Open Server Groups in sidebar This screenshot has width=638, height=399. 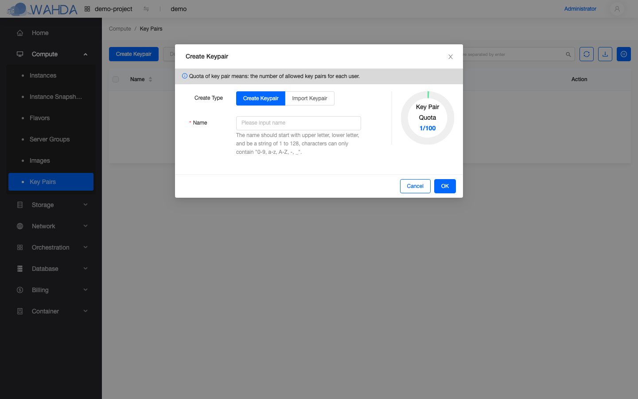pos(51,139)
